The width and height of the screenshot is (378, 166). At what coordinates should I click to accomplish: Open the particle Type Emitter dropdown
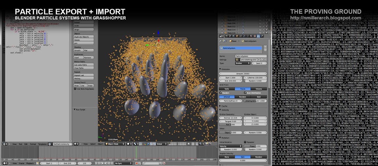242,63
